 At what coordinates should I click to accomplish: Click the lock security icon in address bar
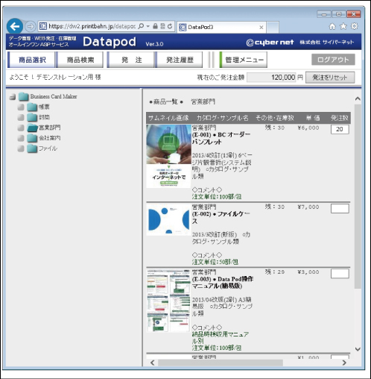(x=155, y=26)
